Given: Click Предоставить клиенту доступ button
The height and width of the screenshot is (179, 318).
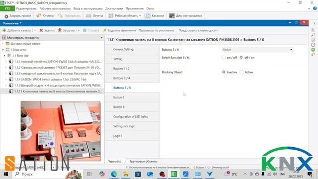Looking at the screenshot, I should 198,30.
